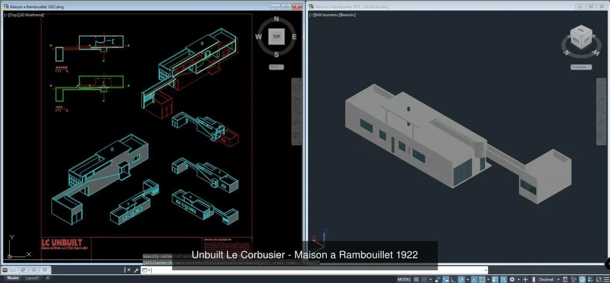Open status bar Customization menu icon
Image resolution: width=610 pixels, height=283 pixels.
pos(606,279)
